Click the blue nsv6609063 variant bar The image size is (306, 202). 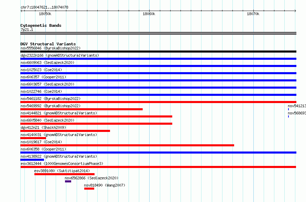pyautogui.click(x=158, y=66)
